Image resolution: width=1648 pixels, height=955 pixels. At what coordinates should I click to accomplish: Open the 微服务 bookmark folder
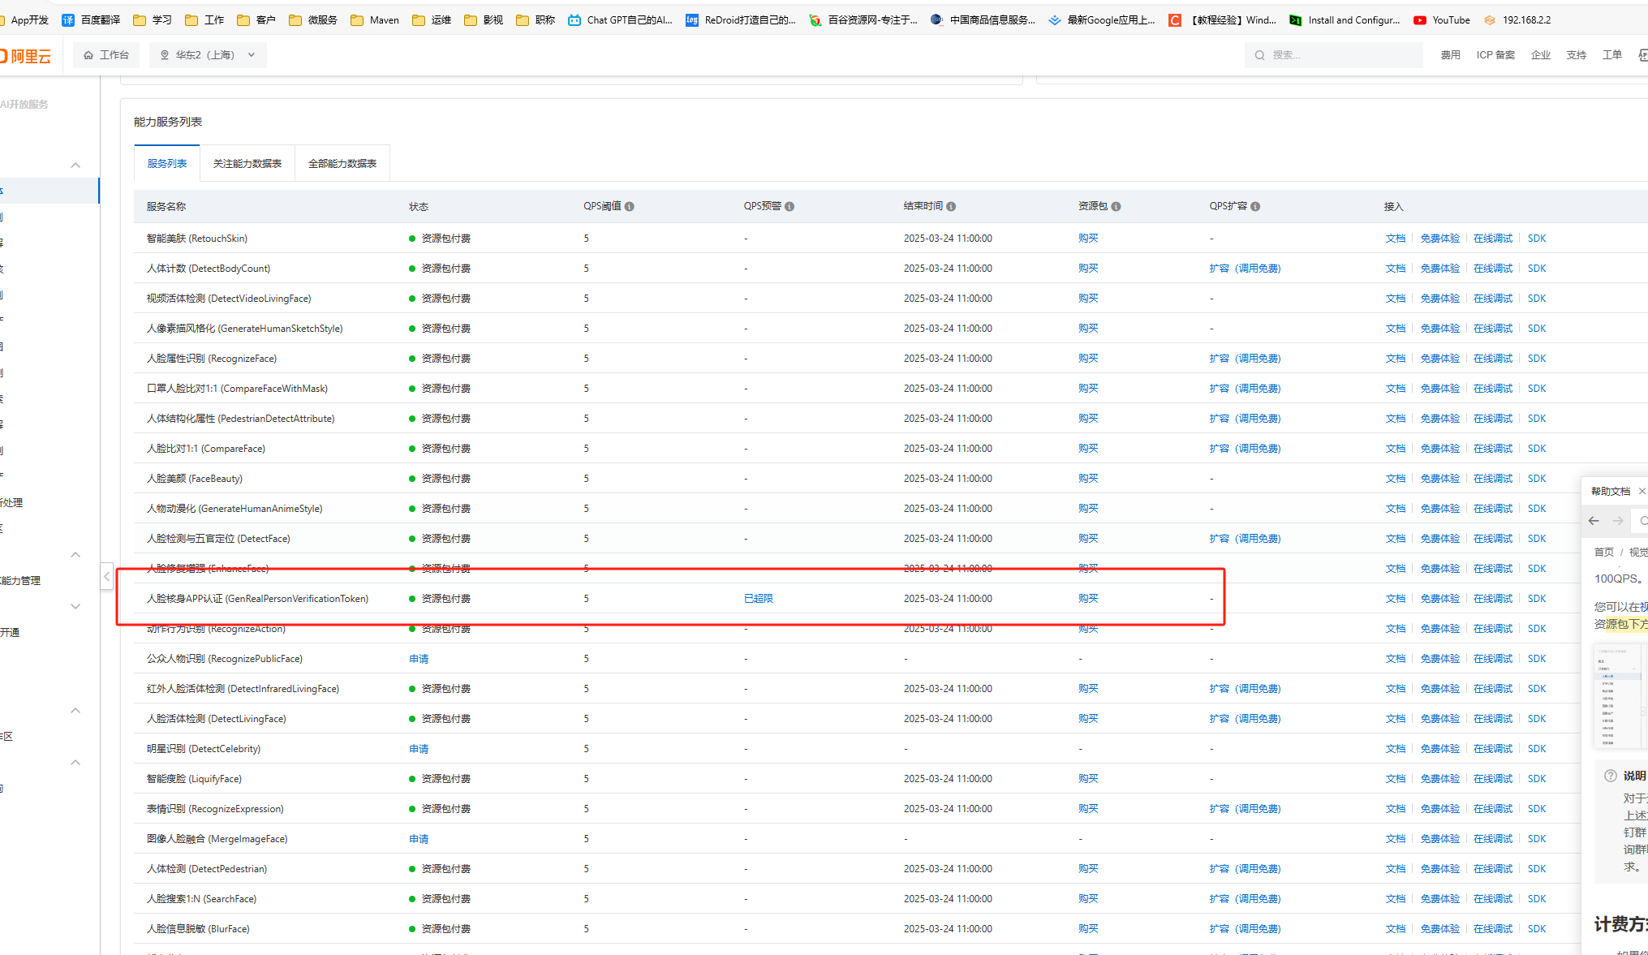point(313,19)
